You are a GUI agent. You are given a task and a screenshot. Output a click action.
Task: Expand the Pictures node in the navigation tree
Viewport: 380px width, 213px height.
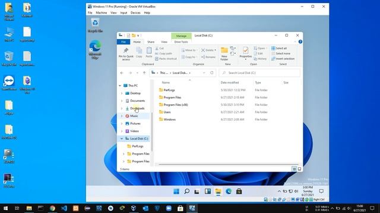tap(122, 124)
